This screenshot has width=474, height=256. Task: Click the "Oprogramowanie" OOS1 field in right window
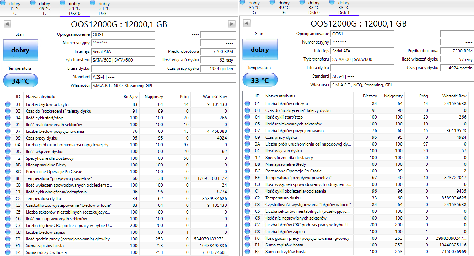pyautogui.click(x=362, y=34)
